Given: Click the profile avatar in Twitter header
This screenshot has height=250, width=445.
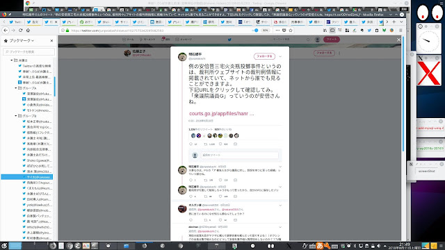Looking at the screenshot, I should (318, 40).
